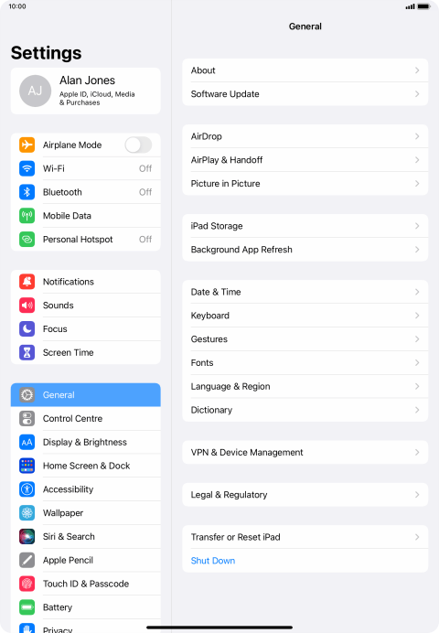Toggle the Airplane Mode switch
The height and width of the screenshot is (633, 439).
[138, 145]
